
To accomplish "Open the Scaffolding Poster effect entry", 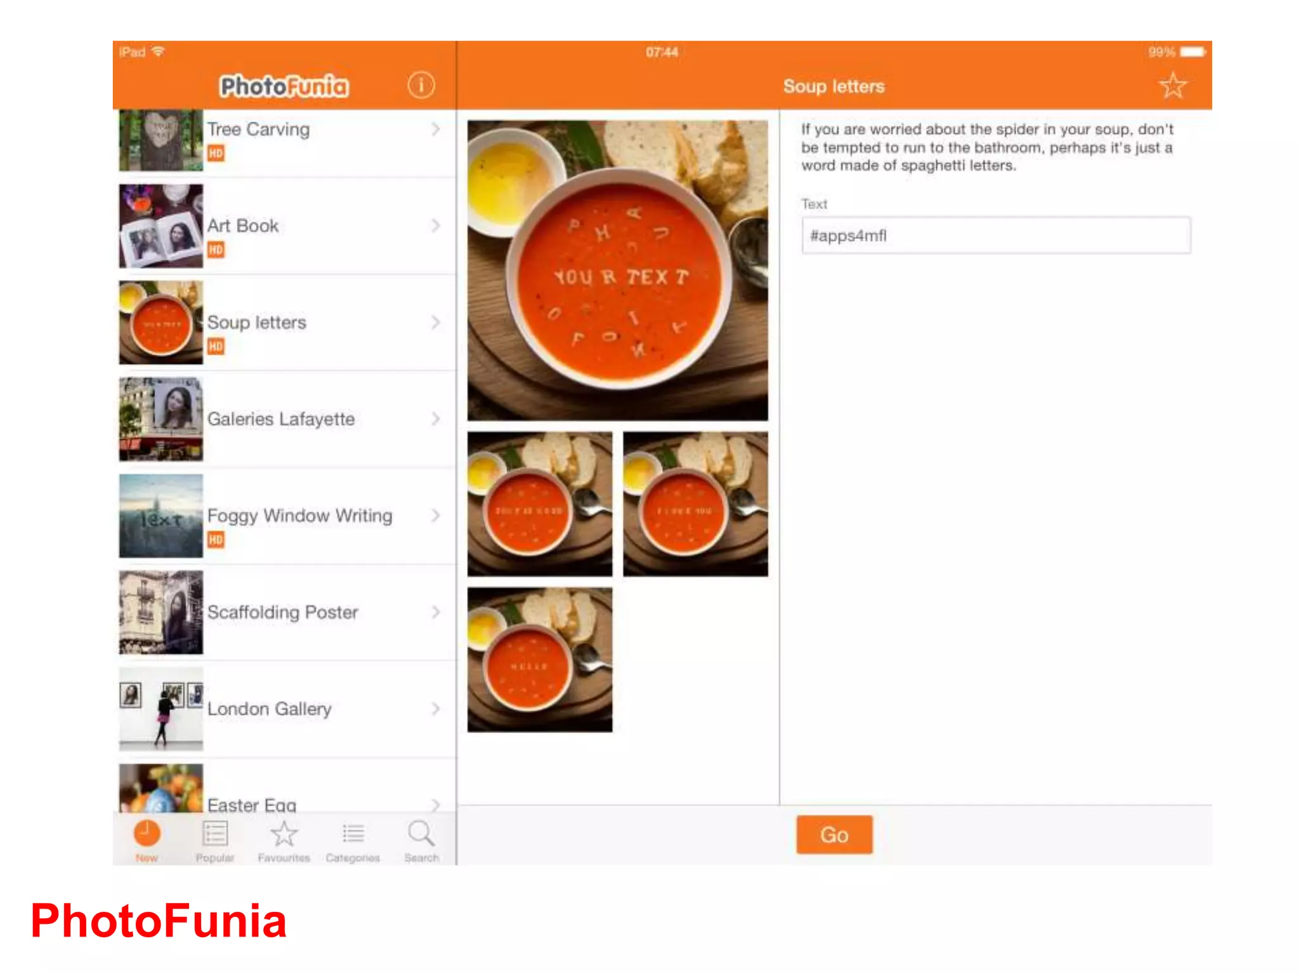I will point(283,613).
